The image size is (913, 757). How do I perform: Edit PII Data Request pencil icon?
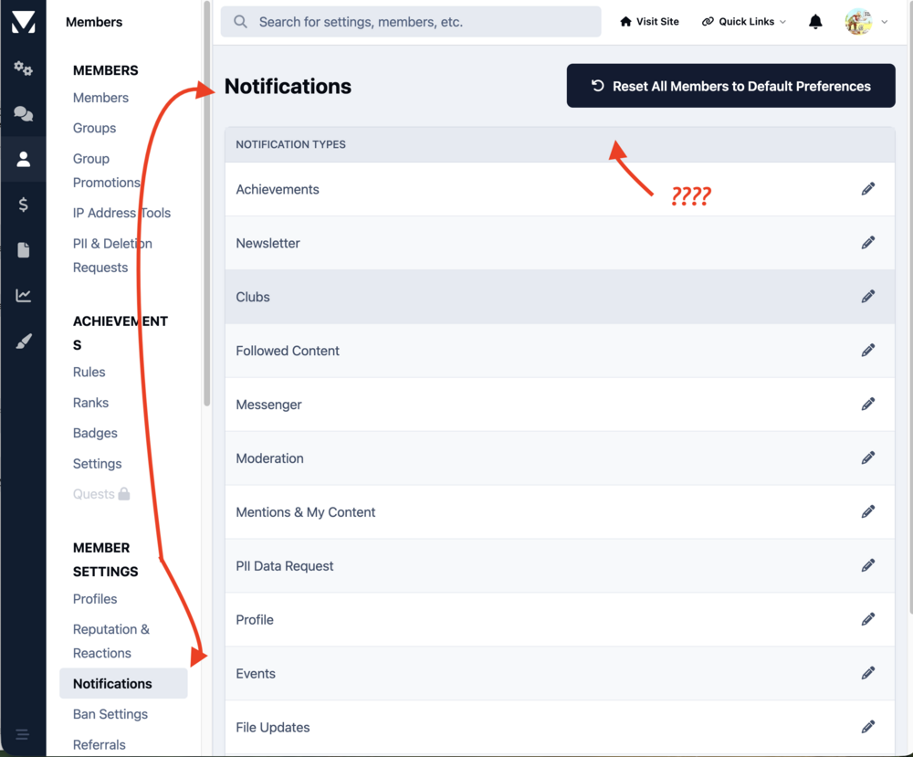pyautogui.click(x=868, y=565)
